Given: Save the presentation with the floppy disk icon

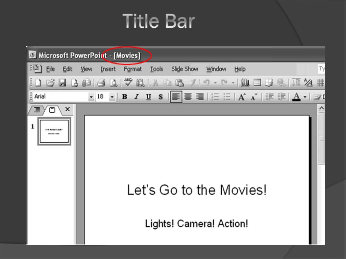Looking at the screenshot, I should (63, 83).
